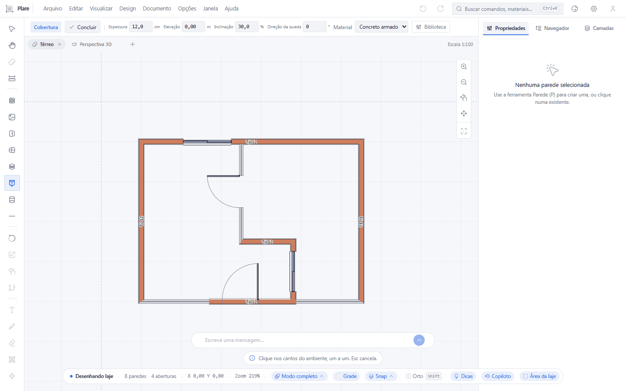Click the undo arrow icon
Viewport: 626px width, 391px height.
click(423, 9)
